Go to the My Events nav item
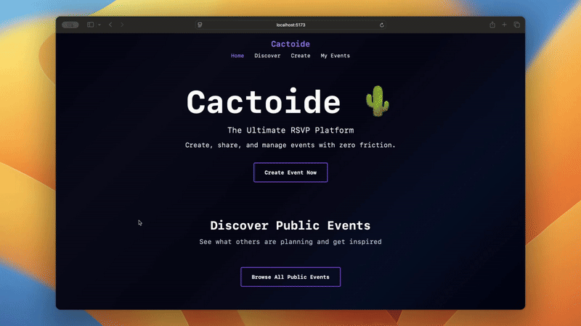 336,56
